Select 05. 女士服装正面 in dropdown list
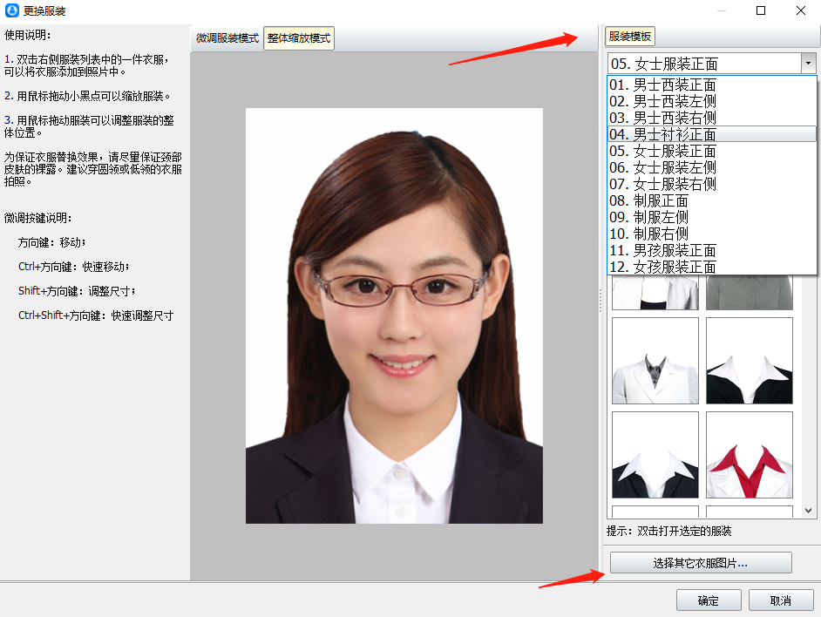This screenshot has width=821, height=617. pos(712,151)
